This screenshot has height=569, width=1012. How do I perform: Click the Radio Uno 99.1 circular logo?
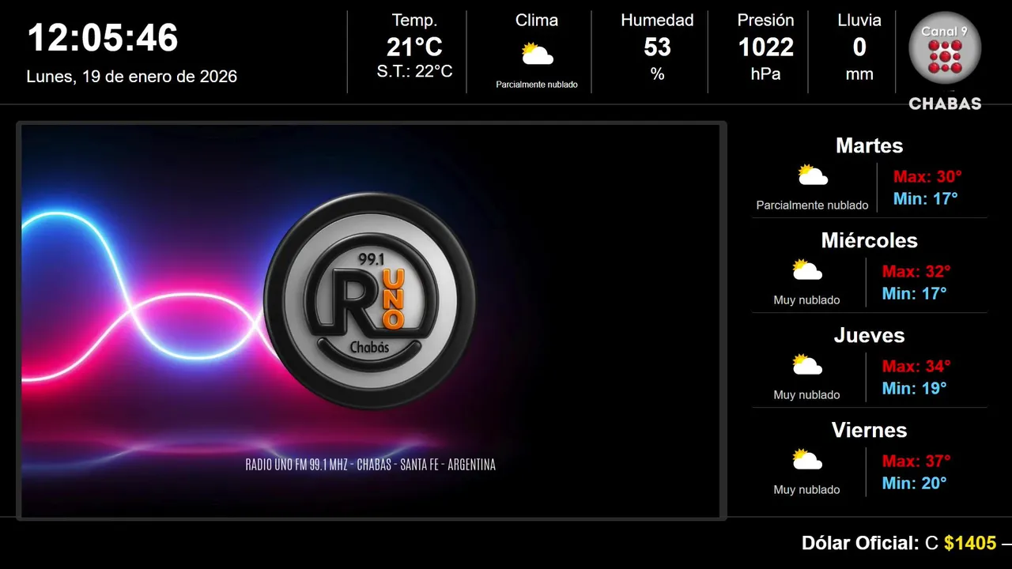(x=369, y=300)
